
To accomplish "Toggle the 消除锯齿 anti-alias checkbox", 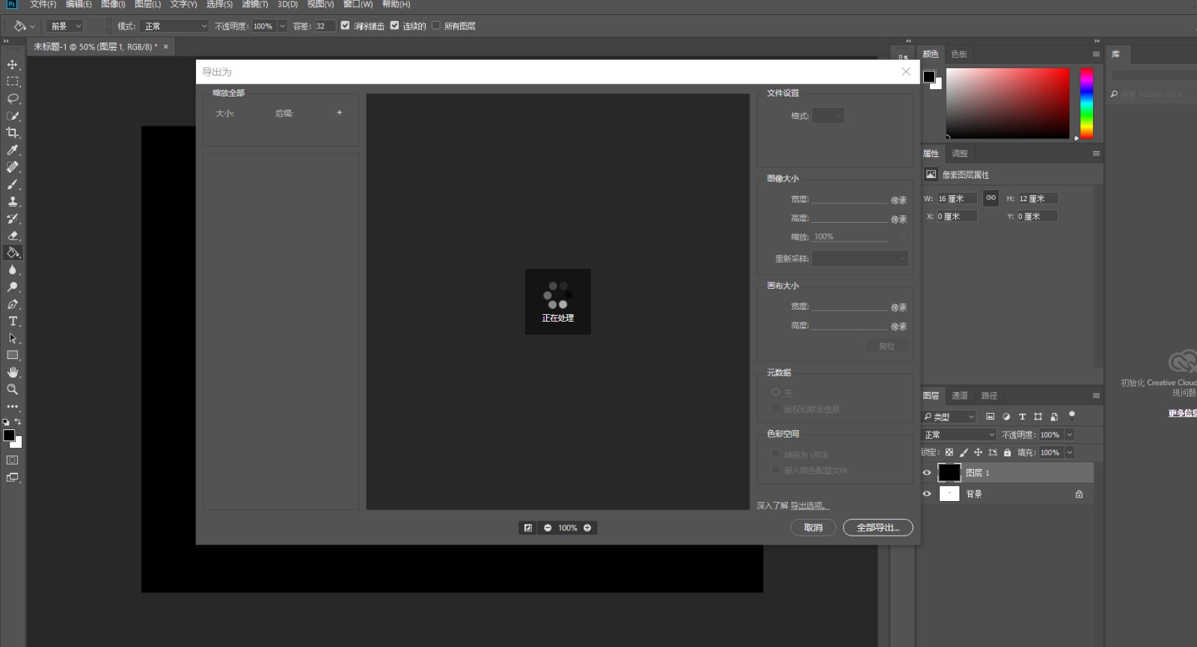I will [x=345, y=25].
